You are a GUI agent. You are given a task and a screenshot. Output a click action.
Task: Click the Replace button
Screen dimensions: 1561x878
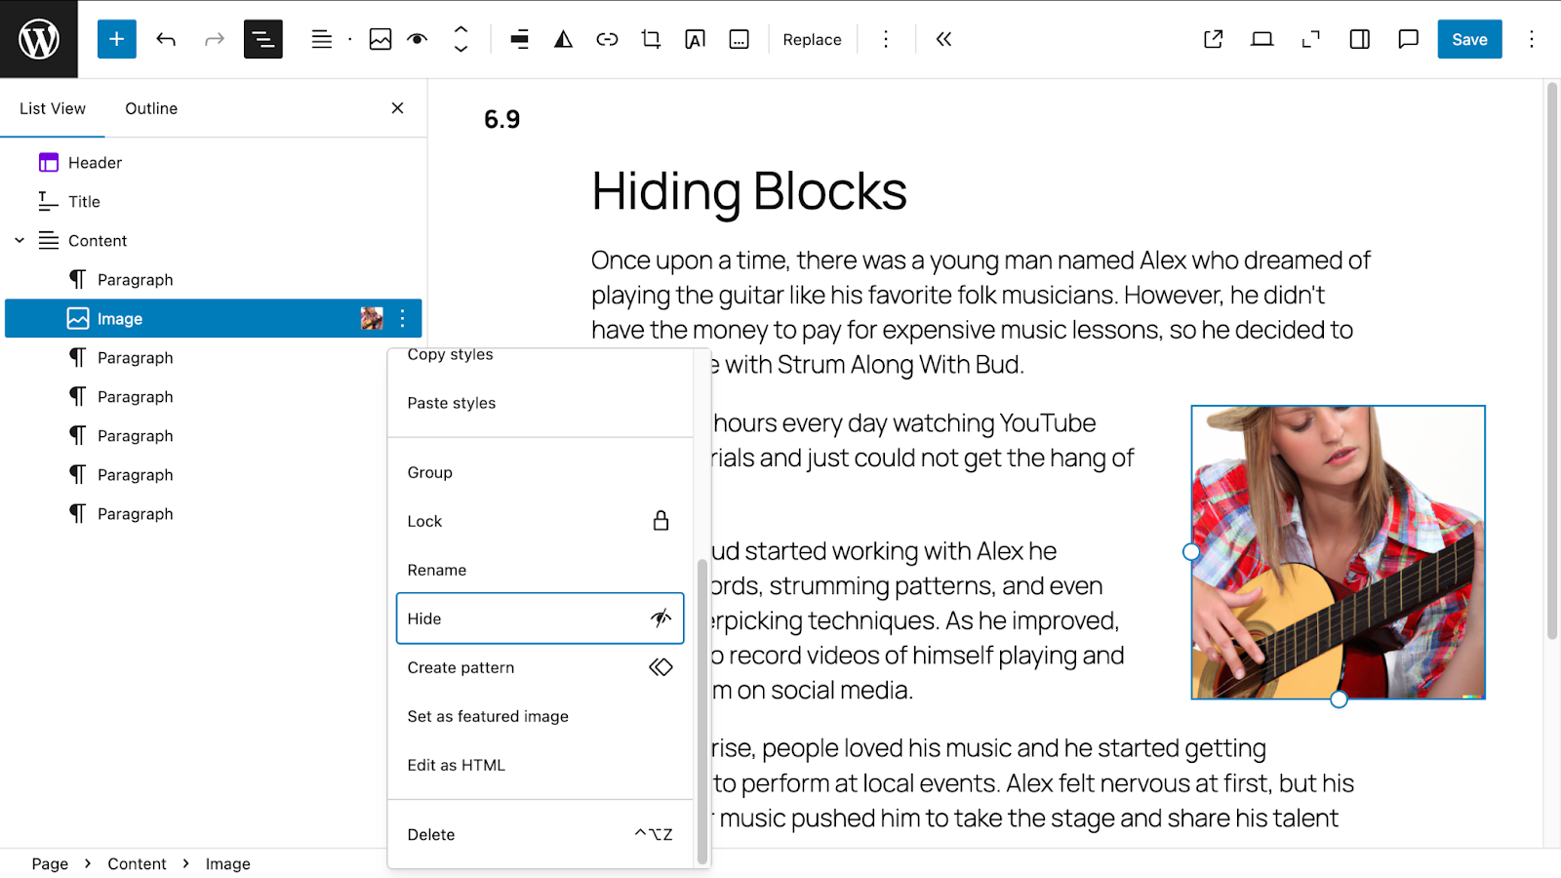811,39
